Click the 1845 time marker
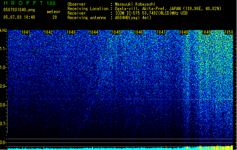The image size is (237, 150). [x=116, y=32]
